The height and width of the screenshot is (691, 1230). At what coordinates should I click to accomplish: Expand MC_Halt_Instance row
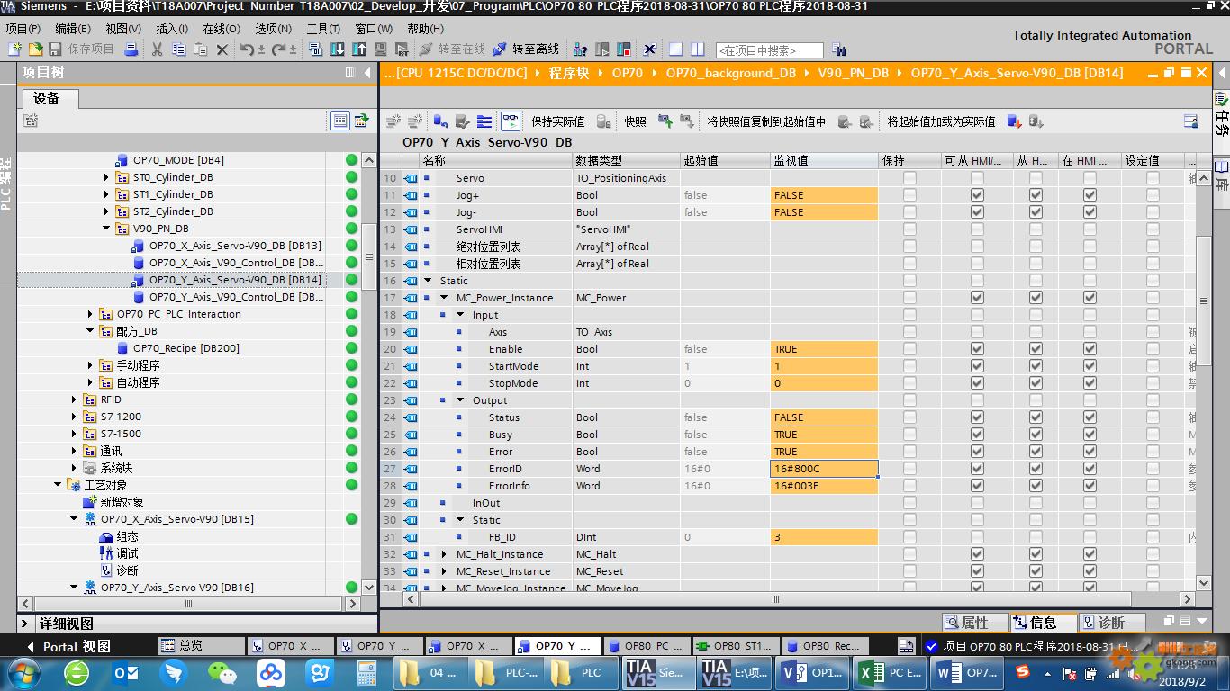tap(444, 554)
